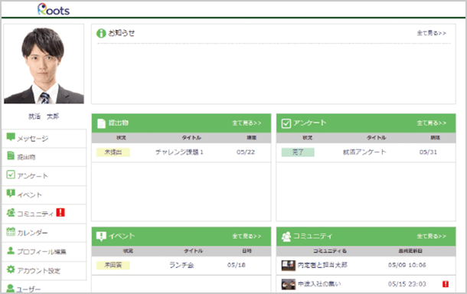
Task: Click the 最終更新日 column header
Action: pyautogui.click(x=410, y=251)
